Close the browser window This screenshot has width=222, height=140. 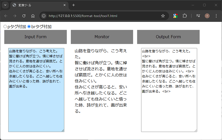click(216, 5)
